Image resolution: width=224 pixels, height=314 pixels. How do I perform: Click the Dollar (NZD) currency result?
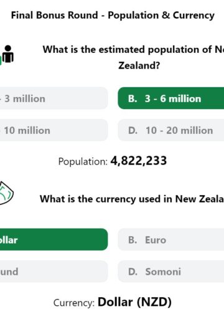click(134, 302)
